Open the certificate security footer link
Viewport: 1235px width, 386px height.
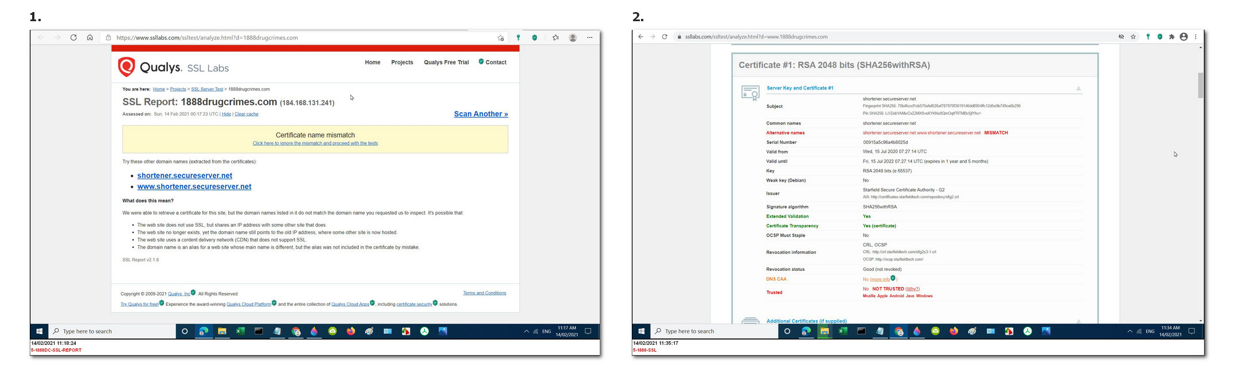pos(414,304)
